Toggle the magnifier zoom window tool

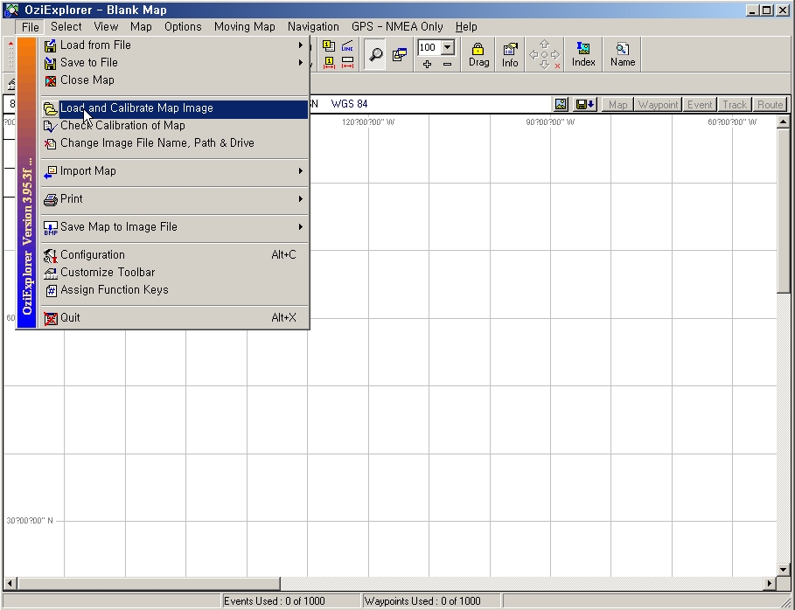coord(375,53)
